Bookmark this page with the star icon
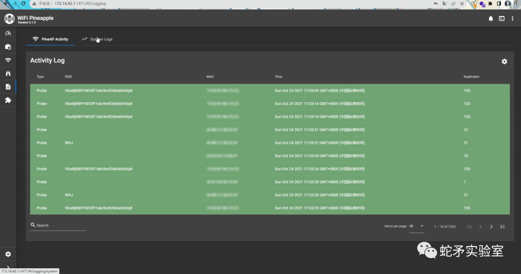The image size is (521, 274). pos(462,4)
